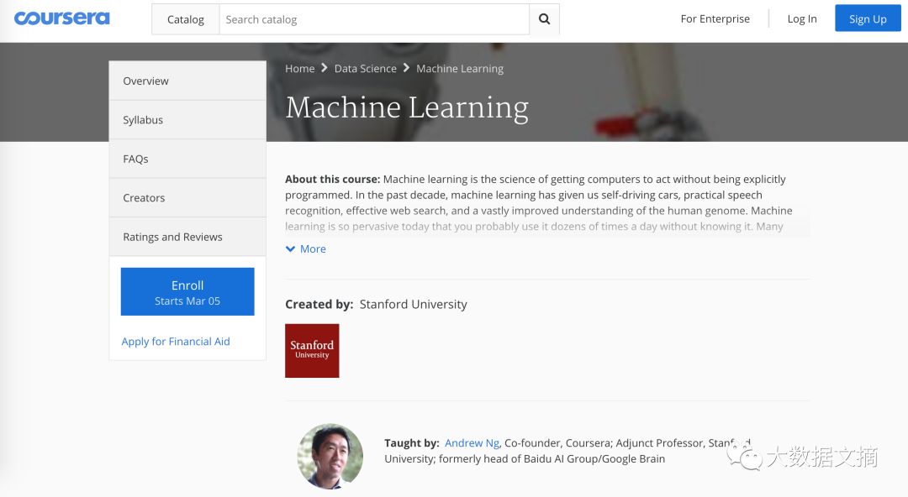Open Andrew Ng's instructor link

472,442
